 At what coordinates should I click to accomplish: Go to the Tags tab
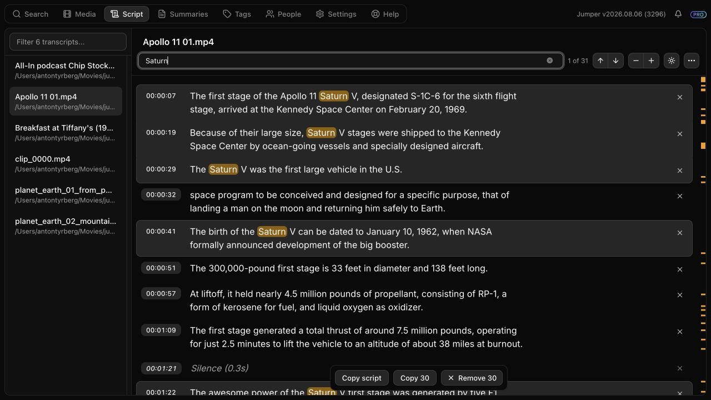point(237,14)
